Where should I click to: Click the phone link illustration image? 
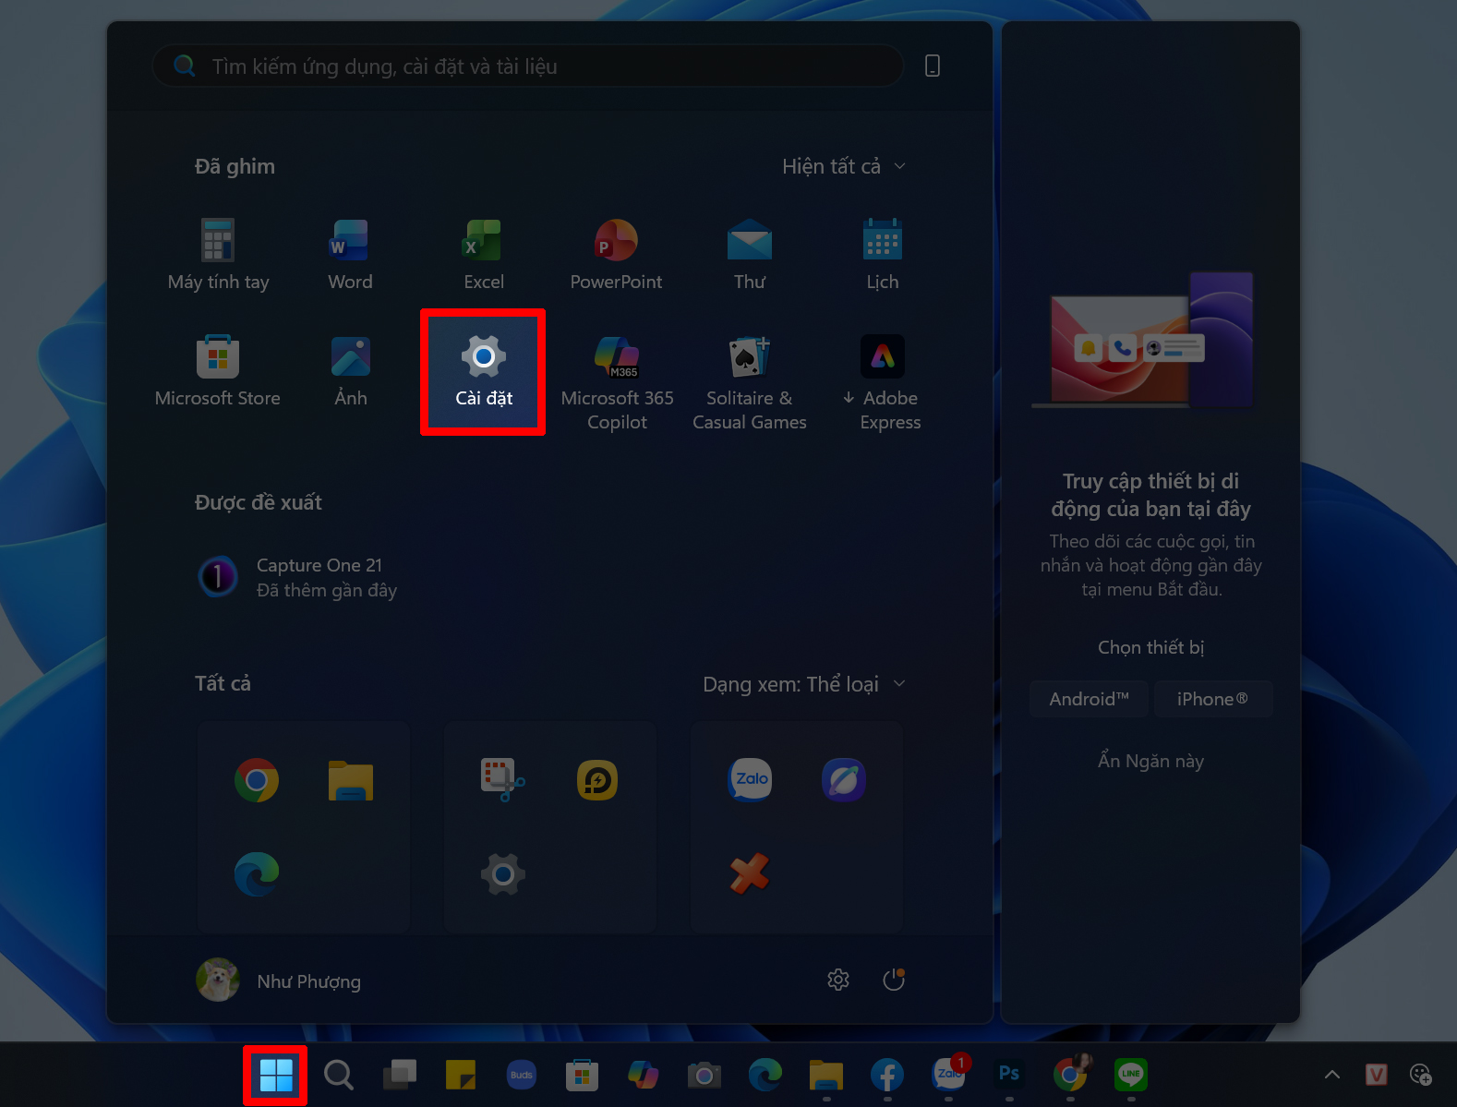click(1143, 340)
